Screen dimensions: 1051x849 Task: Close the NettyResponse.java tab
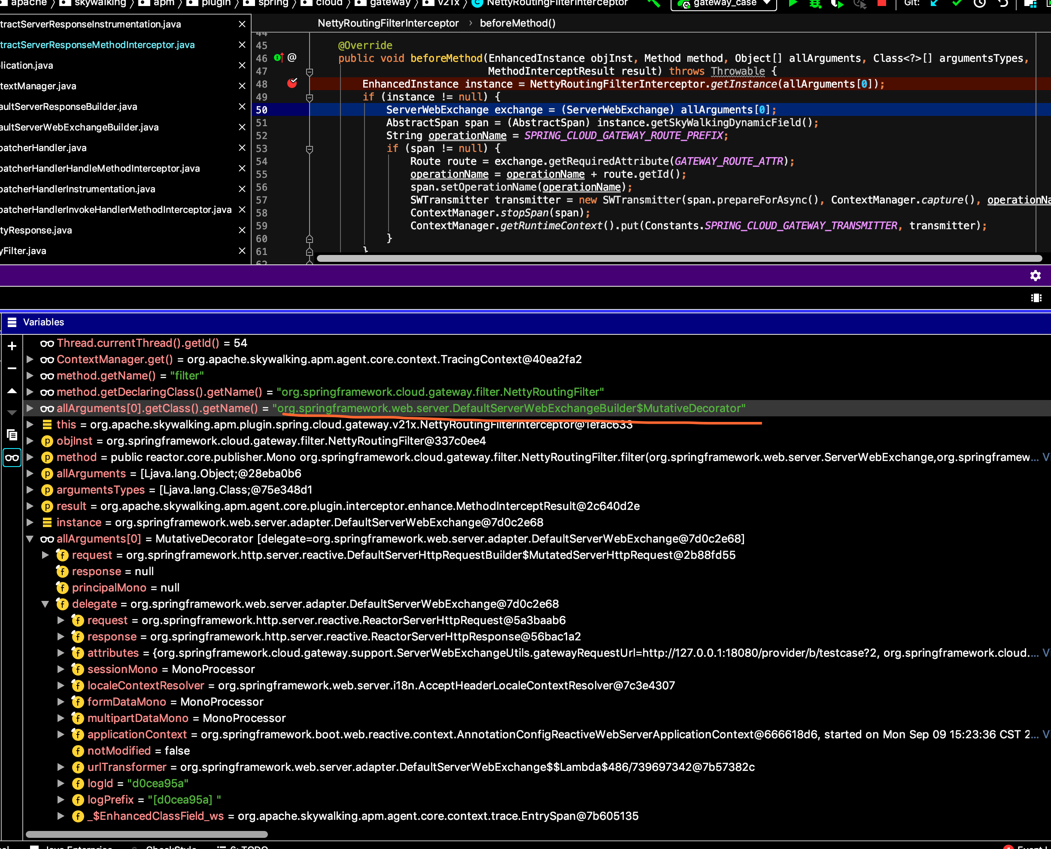tap(242, 230)
